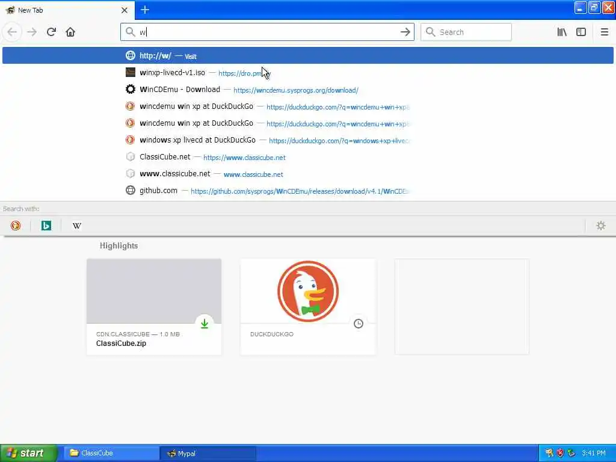The image size is (616, 462).
Task: Click the globe icon on the github.com suggestion
Action: pos(131,190)
